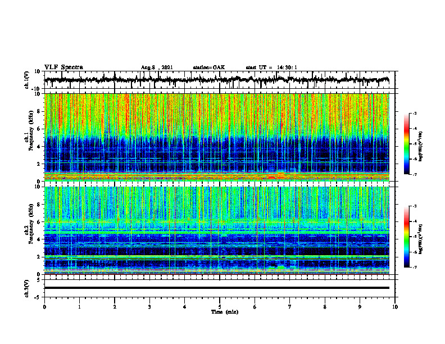Click the "8" kHz tick on ch.2 frequency axis
Viewport: 445px width, 344px height.
39,205
